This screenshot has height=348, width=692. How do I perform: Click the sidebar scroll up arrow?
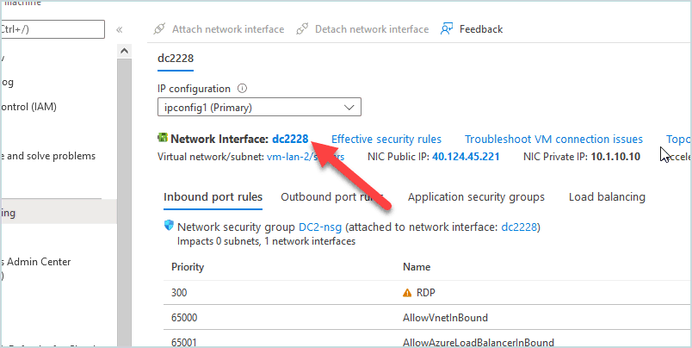[125, 51]
